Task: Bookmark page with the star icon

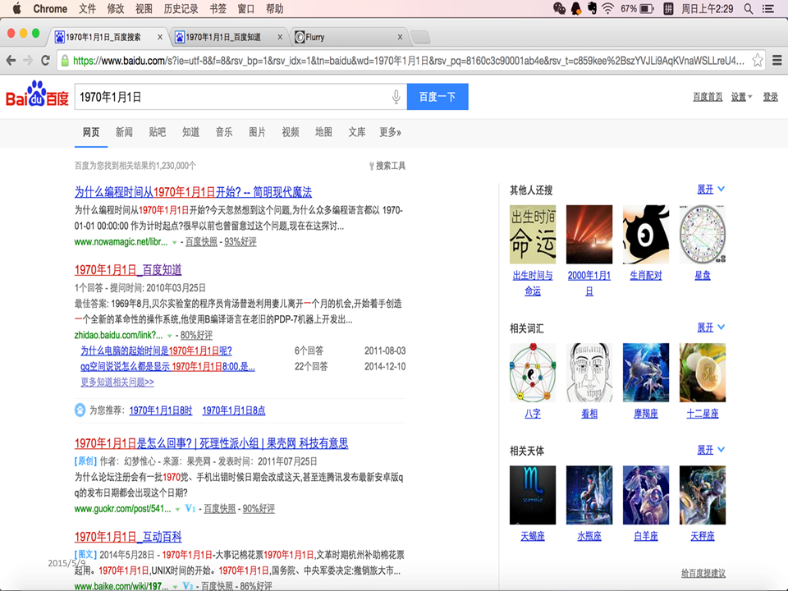Action: click(x=758, y=60)
